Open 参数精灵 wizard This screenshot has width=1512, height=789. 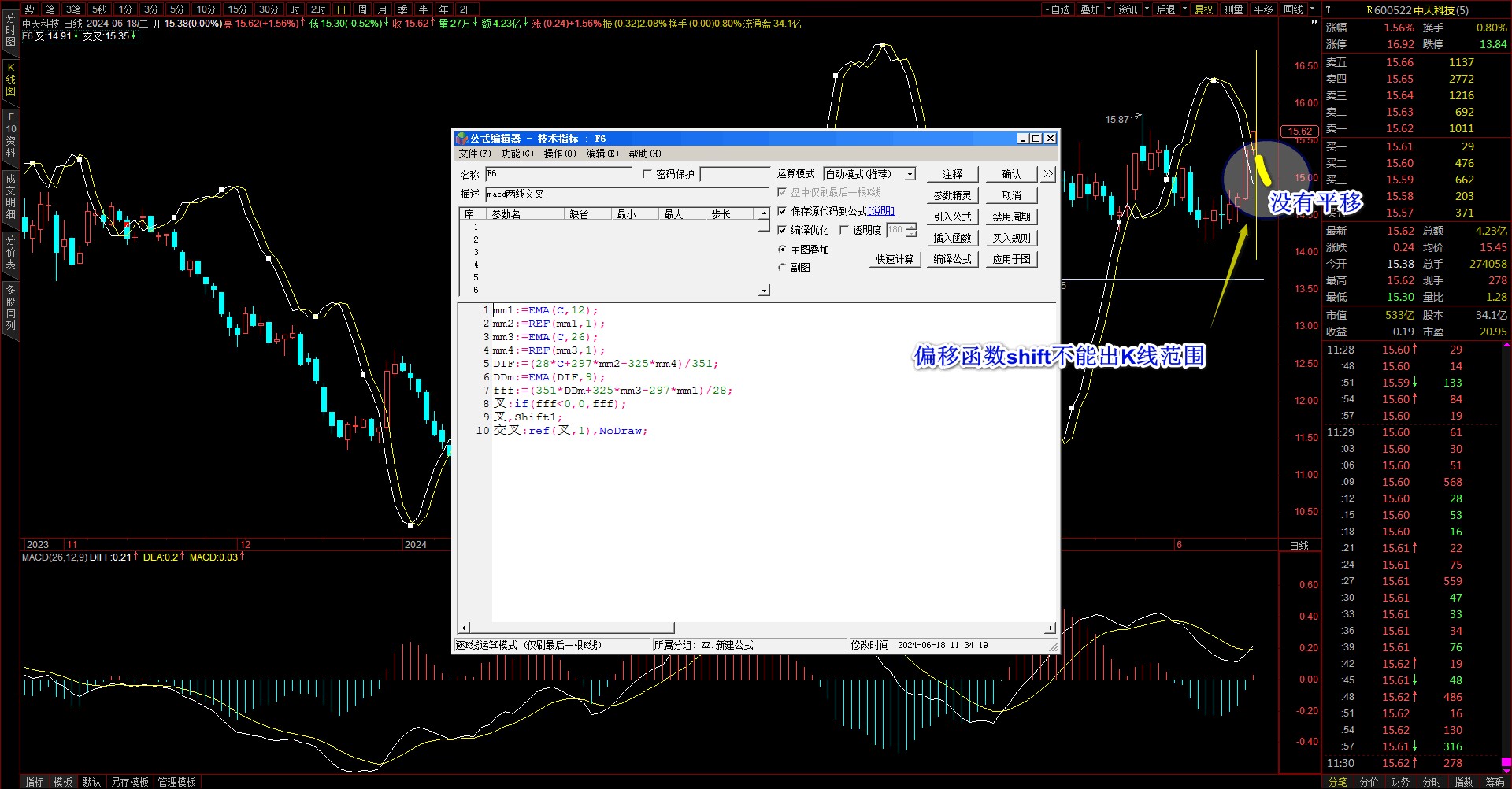click(x=952, y=195)
